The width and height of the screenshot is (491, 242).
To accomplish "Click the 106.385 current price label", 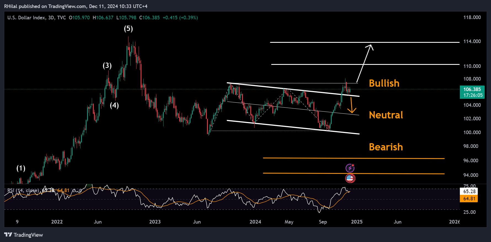I will (472, 89).
